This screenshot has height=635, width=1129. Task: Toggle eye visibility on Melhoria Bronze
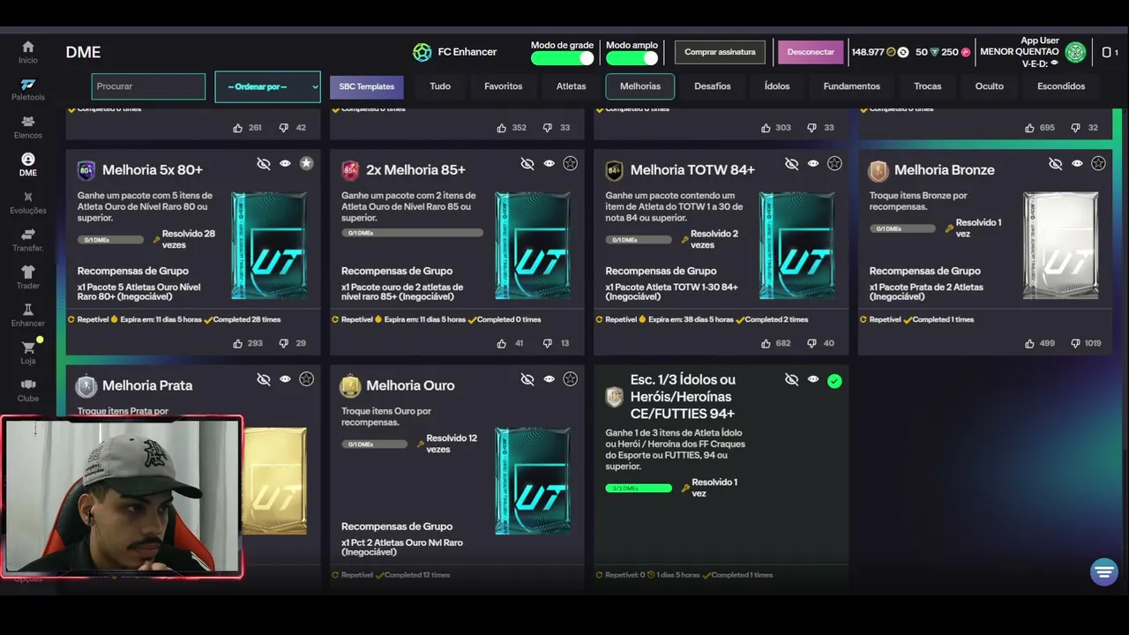coord(1077,163)
